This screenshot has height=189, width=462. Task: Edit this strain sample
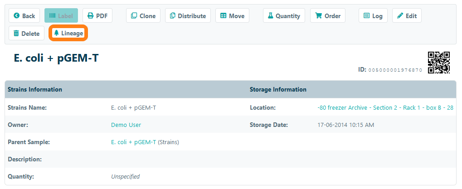[x=407, y=16]
